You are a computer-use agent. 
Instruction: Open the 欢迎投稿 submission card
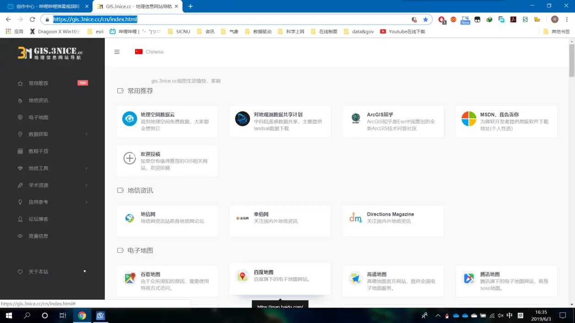coord(167,161)
